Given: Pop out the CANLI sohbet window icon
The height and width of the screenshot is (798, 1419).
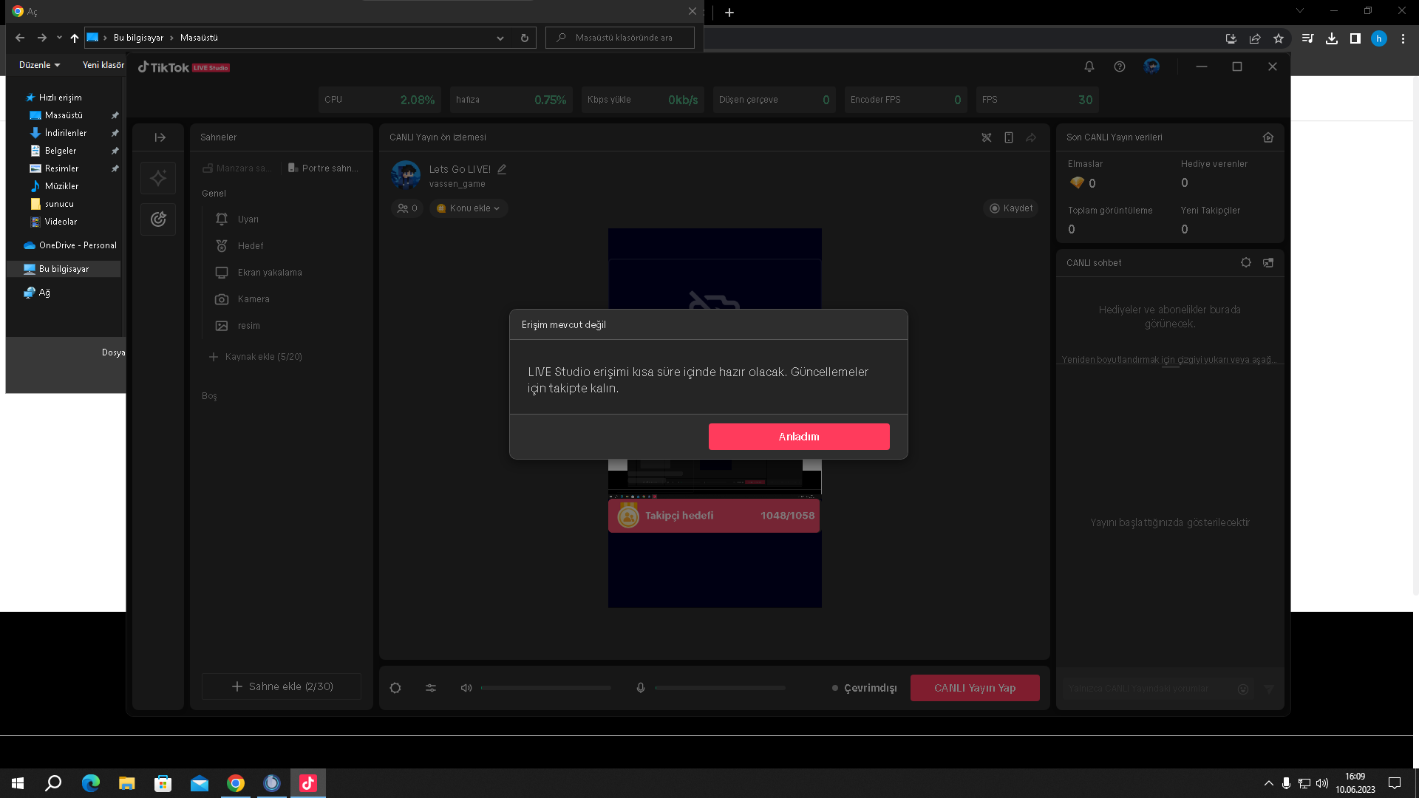Looking at the screenshot, I should (1268, 263).
